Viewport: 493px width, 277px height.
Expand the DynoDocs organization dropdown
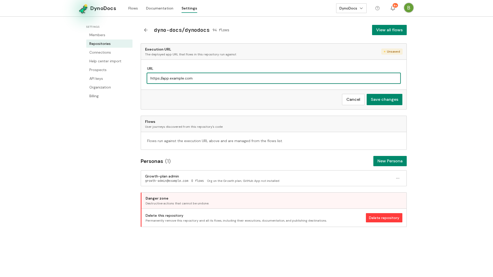(x=351, y=8)
